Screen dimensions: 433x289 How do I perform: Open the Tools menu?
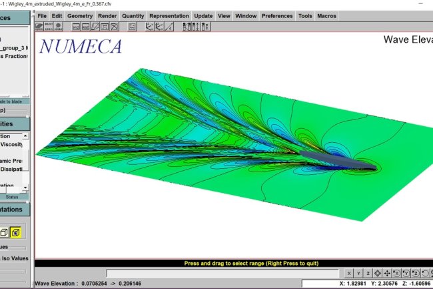(x=305, y=16)
